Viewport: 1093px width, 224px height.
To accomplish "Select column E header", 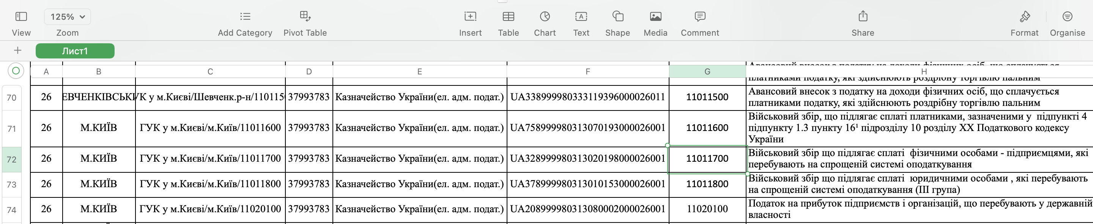I will coord(420,72).
